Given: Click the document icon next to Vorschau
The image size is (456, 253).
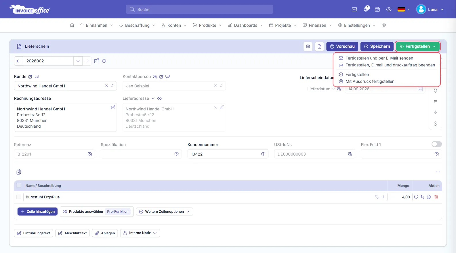Looking at the screenshot, I should coord(319,46).
